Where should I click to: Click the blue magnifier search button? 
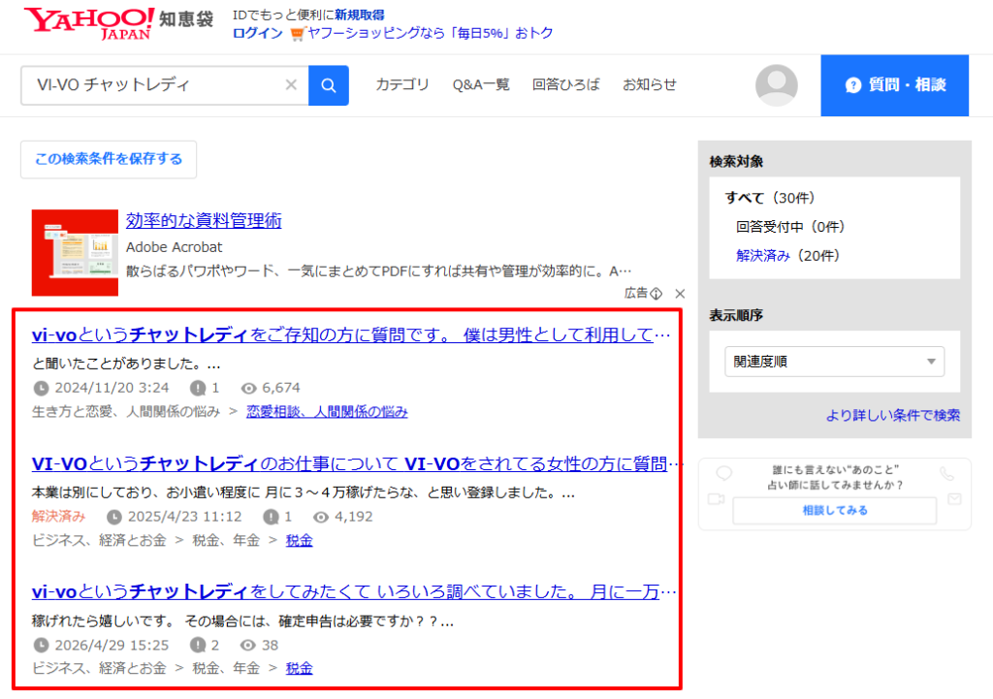328,85
